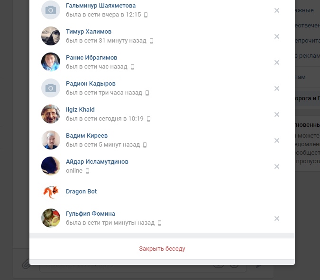Click X next to Ранис Ибрагимов
The width and height of the screenshot is (320, 280).
(x=276, y=62)
